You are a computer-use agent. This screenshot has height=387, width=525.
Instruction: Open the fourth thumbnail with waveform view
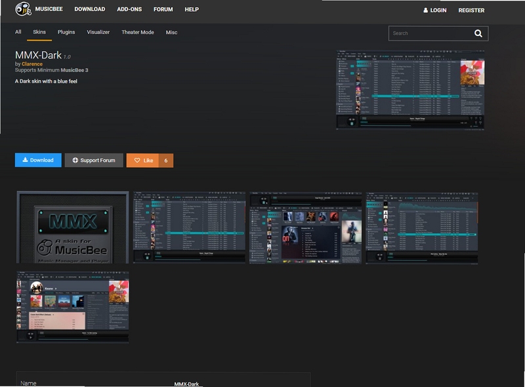[x=422, y=228]
